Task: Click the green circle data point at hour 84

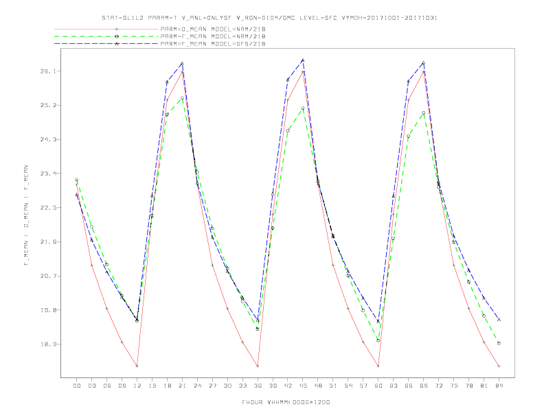Action: [499, 343]
